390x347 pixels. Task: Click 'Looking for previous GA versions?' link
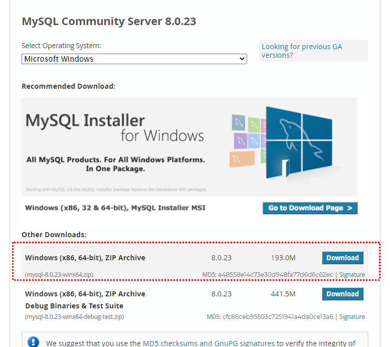click(x=302, y=51)
